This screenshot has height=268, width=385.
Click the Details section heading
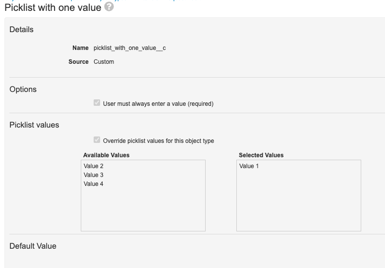pos(22,30)
